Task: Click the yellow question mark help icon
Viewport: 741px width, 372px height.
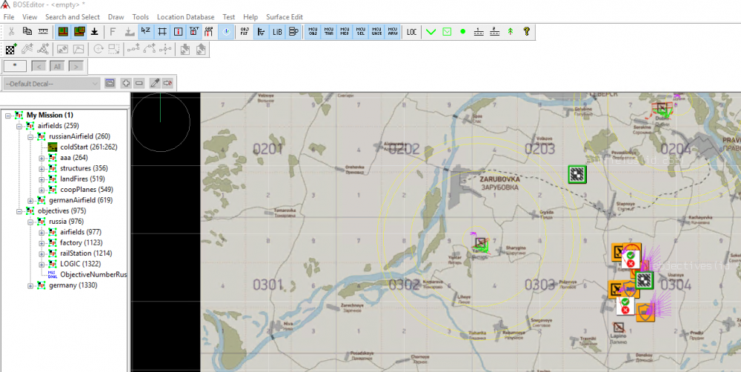Action: tap(526, 32)
